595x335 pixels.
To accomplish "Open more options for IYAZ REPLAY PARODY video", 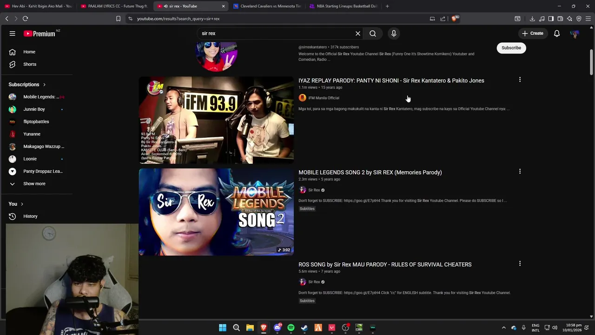I will coord(520,80).
